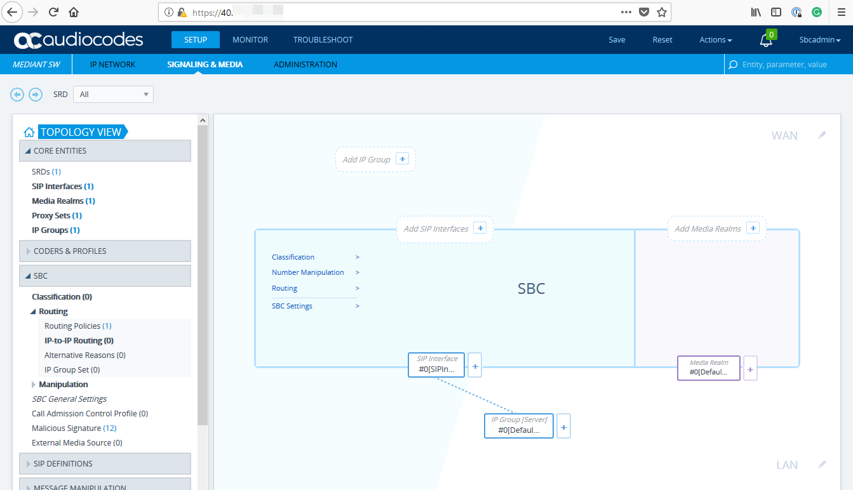The image size is (853, 490).
Task: Open Proxy Sets (1) in the tree
Action: (57, 216)
